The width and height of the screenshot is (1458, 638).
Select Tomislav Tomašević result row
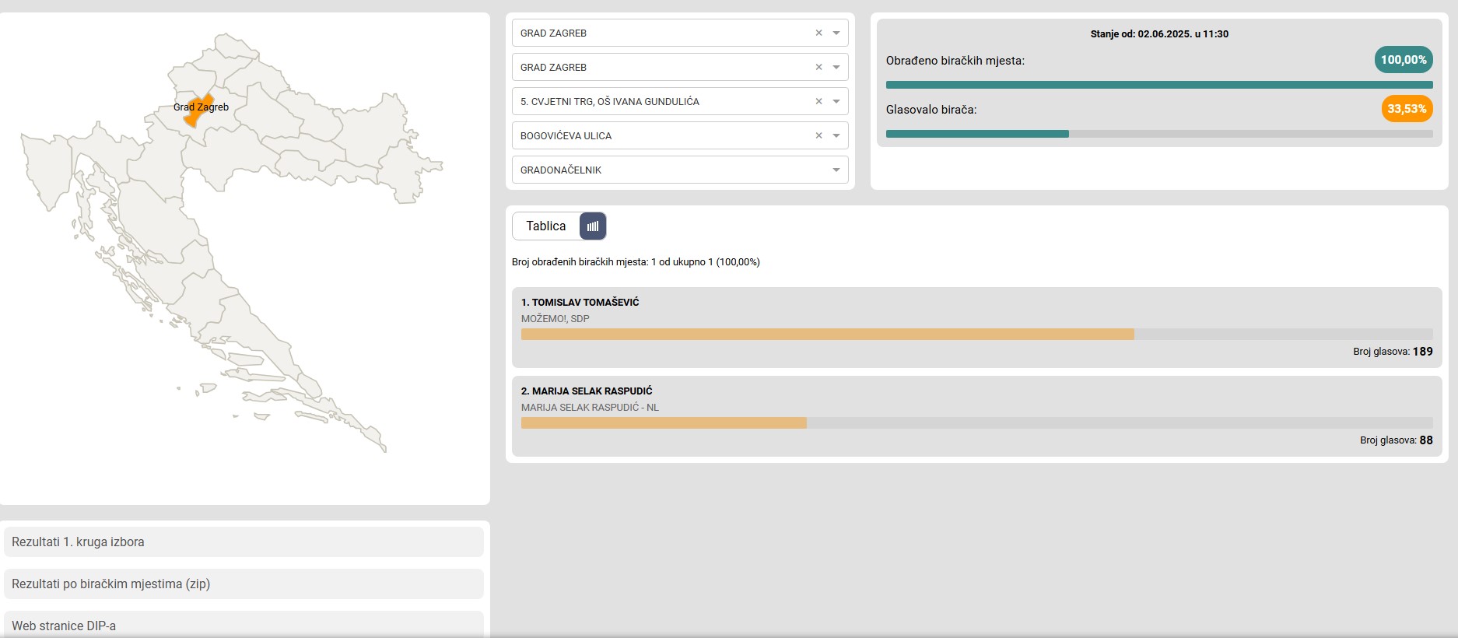click(x=976, y=327)
